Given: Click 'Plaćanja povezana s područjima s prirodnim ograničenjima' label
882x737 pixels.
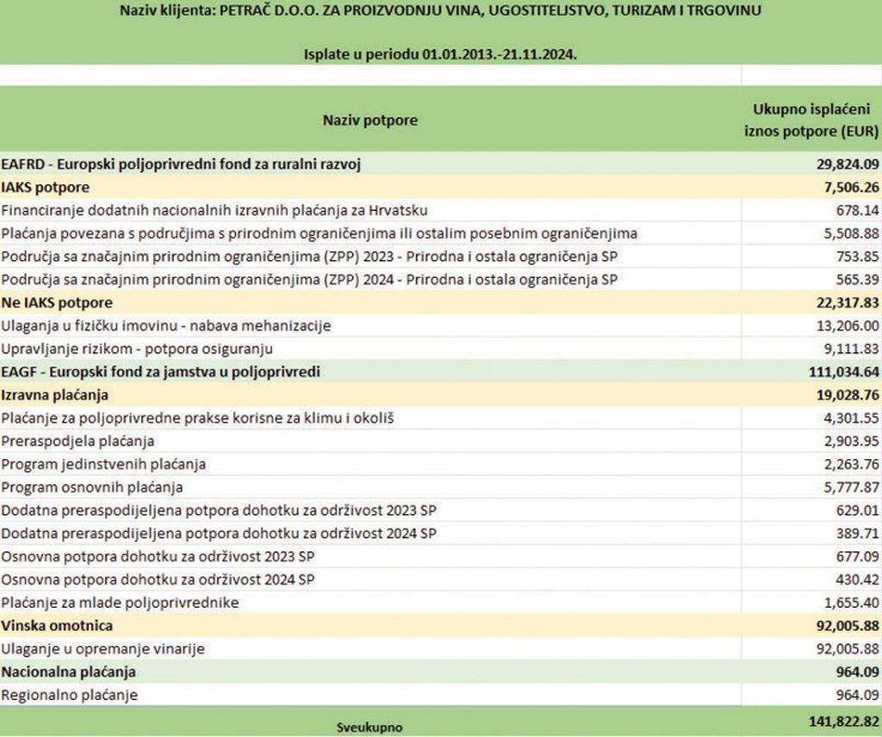Looking at the screenshot, I should tap(320, 233).
